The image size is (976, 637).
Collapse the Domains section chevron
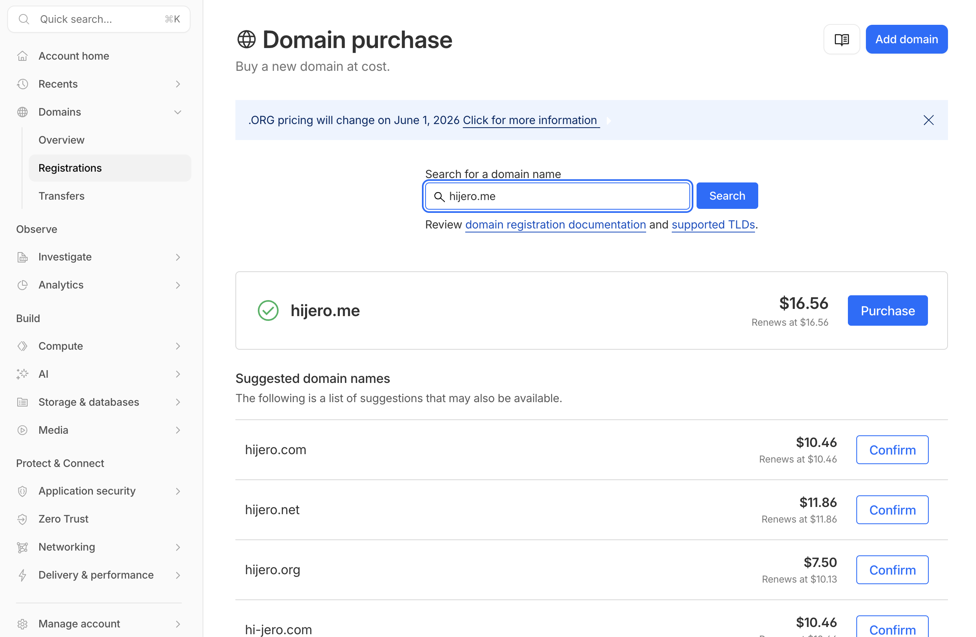pyautogui.click(x=178, y=112)
